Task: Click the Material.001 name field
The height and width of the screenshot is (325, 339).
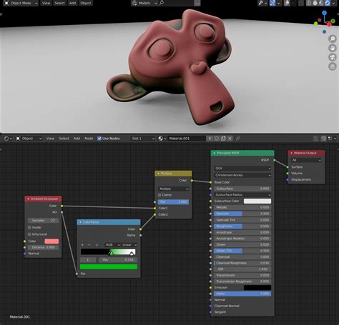Action: (187, 139)
